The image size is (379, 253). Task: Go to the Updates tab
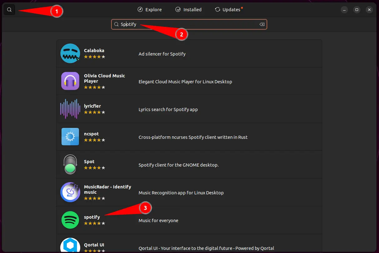click(x=228, y=10)
